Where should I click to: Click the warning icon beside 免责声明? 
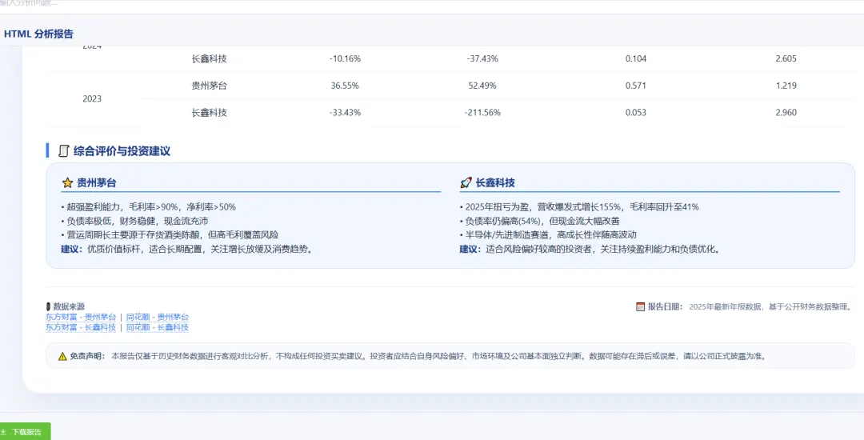[x=63, y=356]
